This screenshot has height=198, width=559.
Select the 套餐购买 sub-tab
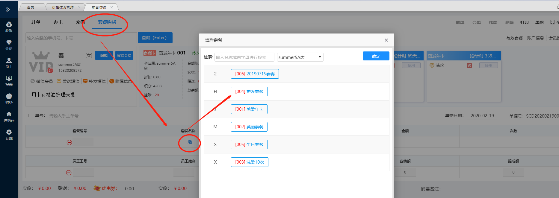point(107,22)
